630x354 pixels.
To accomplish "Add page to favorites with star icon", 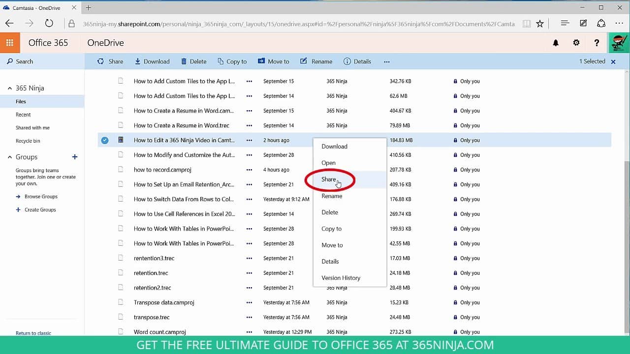I will pos(540,23).
